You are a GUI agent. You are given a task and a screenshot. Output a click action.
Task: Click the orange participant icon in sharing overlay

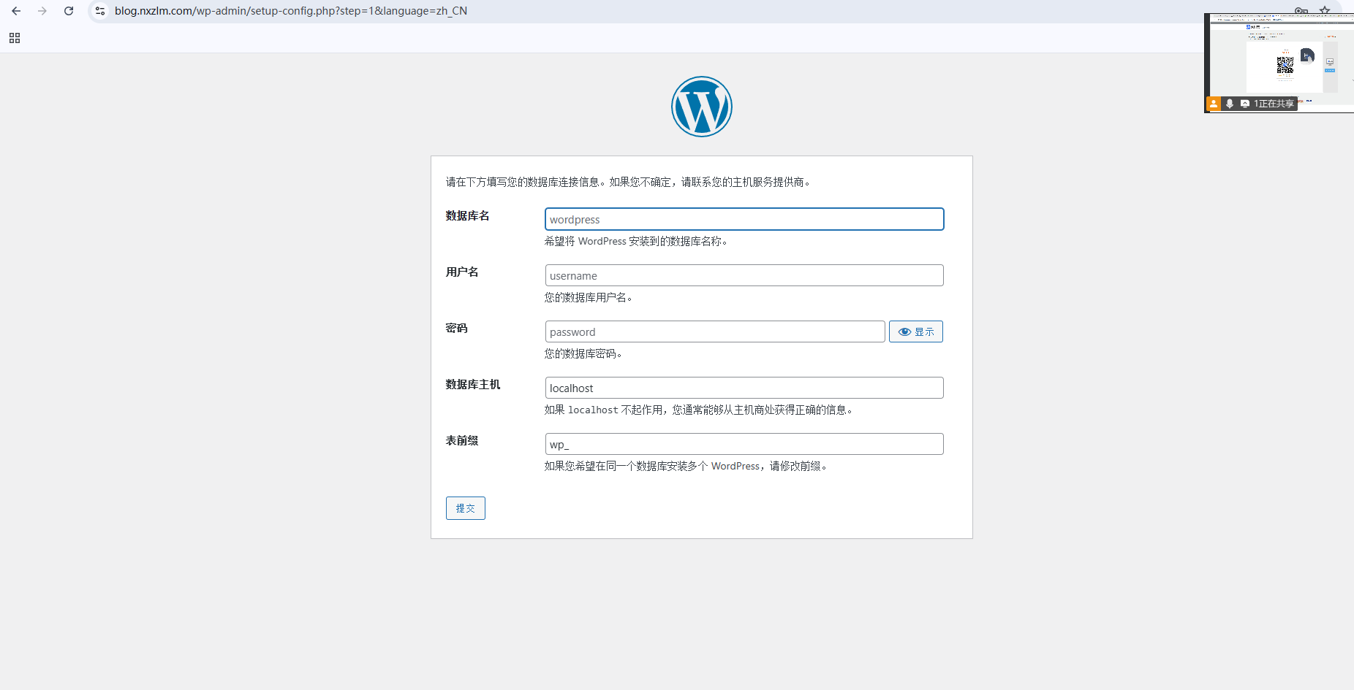click(1214, 104)
